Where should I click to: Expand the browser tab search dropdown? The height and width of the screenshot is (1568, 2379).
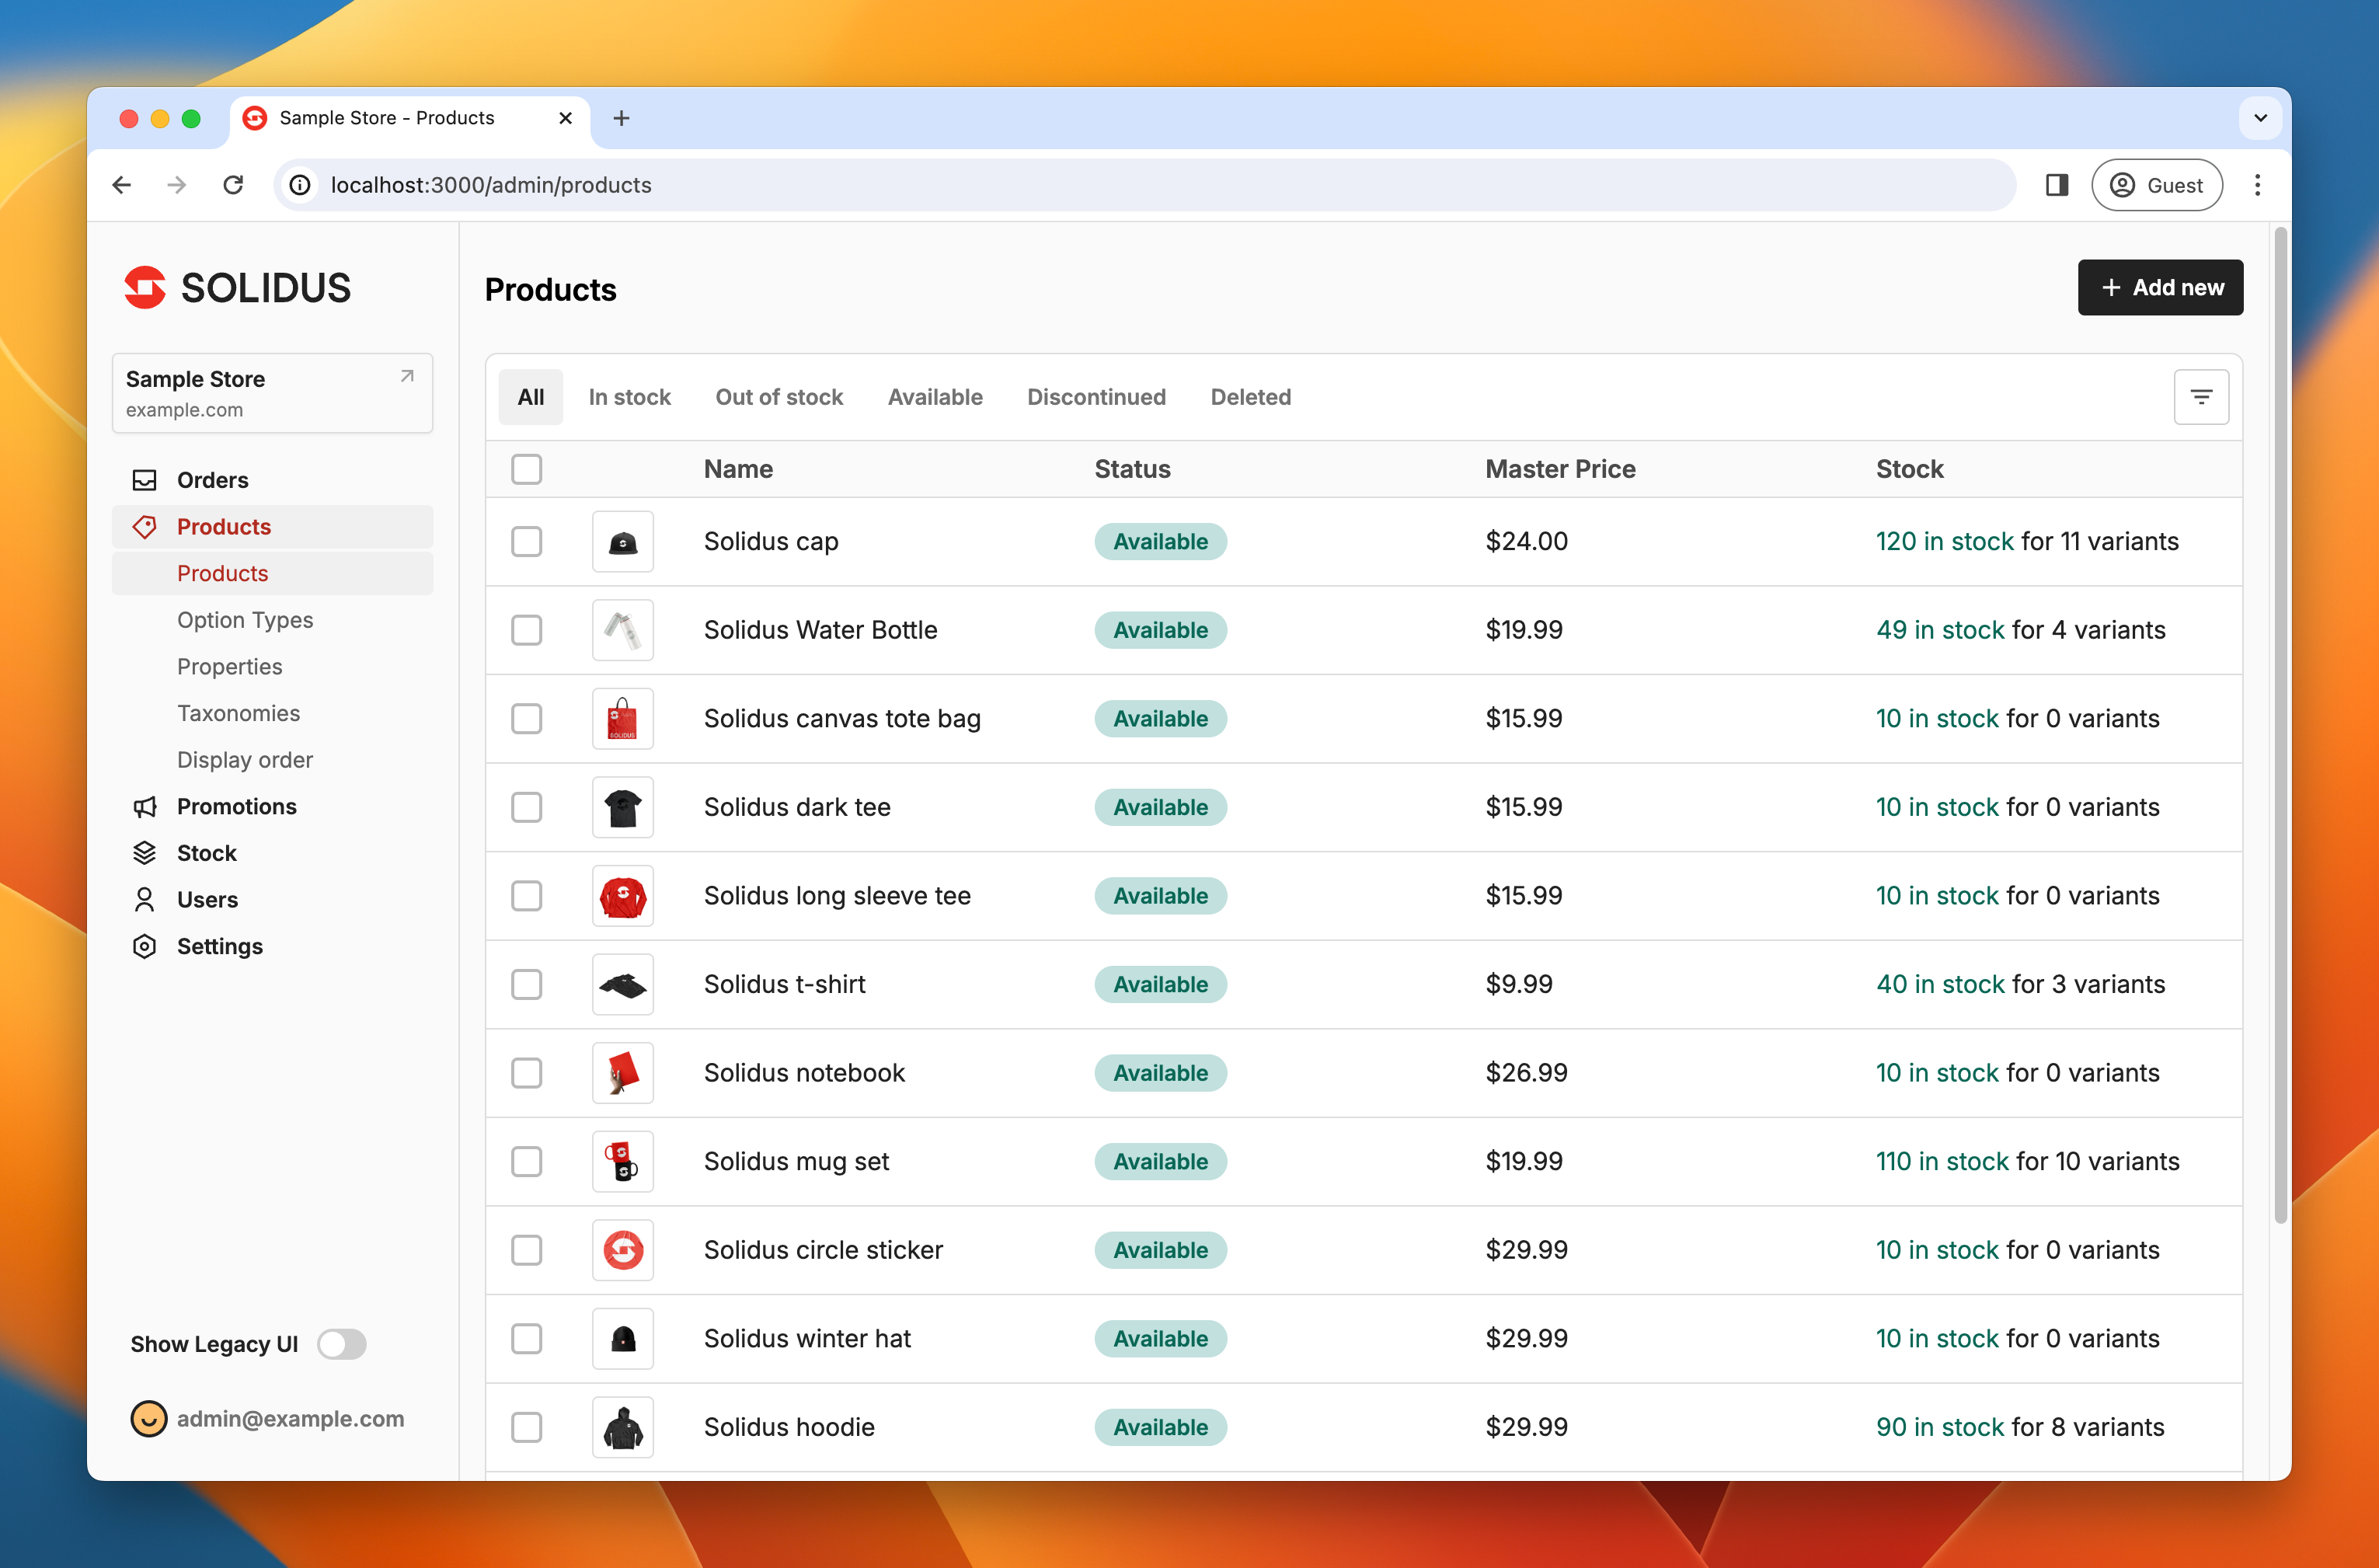coord(2260,118)
